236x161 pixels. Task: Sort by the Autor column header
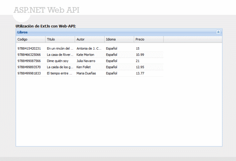pos(90,39)
